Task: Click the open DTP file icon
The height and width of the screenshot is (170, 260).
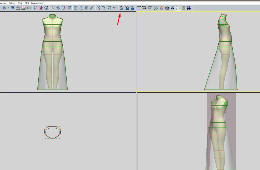Action: click(121, 8)
